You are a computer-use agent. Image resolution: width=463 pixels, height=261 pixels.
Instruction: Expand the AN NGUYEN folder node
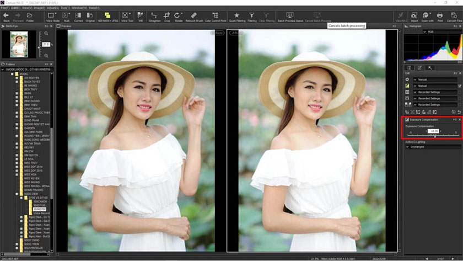point(17,78)
